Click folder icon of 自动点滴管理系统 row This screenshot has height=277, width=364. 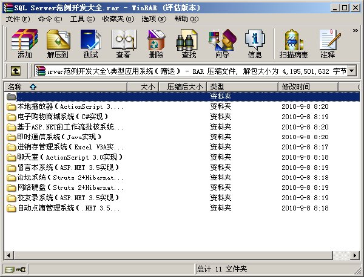(x=11, y=208)
